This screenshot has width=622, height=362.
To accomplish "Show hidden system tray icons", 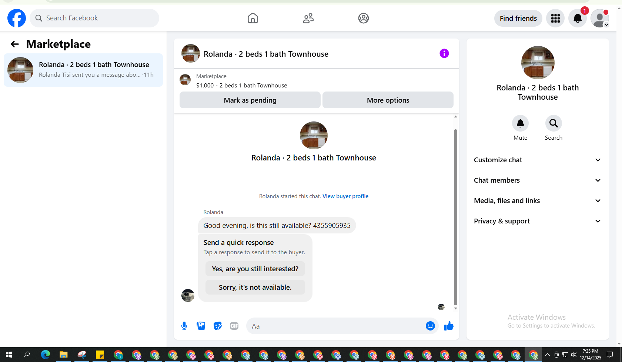I will 548,355.
